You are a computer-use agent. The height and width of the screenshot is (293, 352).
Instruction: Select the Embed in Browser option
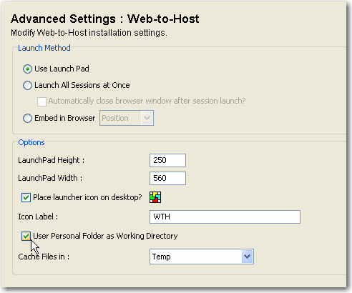point(27,118)
